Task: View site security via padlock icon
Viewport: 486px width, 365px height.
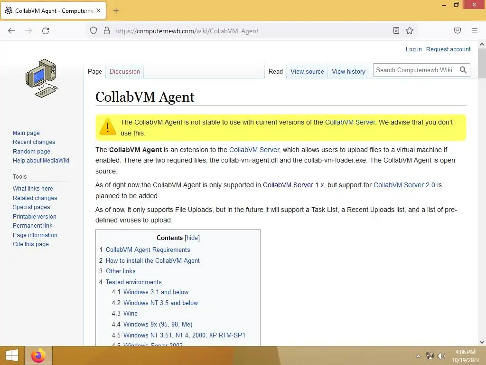Action: tap(107, 31)
